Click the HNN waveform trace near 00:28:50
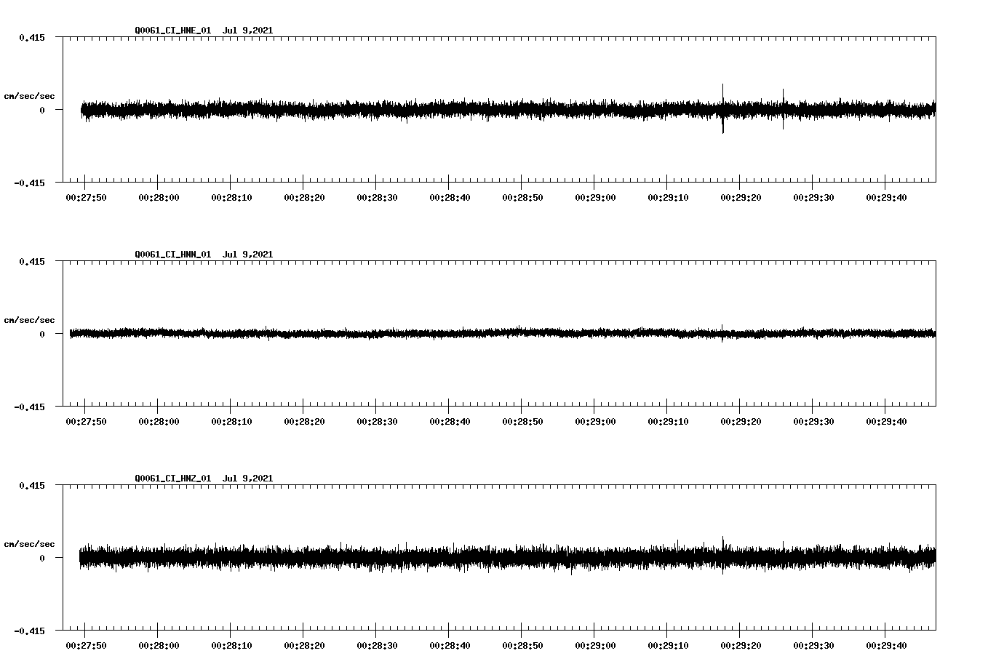 pyautogui.click(x=523, y=333)
